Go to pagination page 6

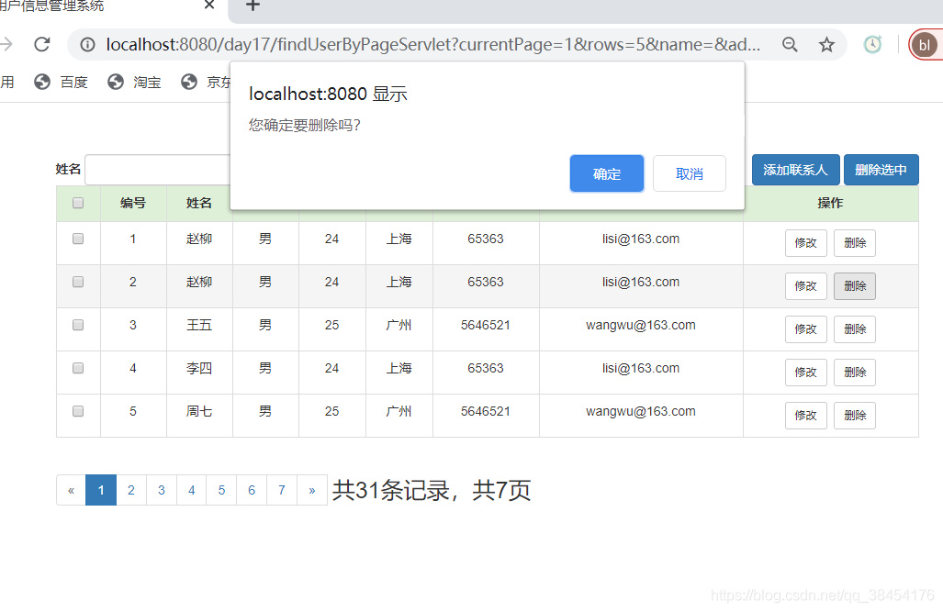point(252,490)
